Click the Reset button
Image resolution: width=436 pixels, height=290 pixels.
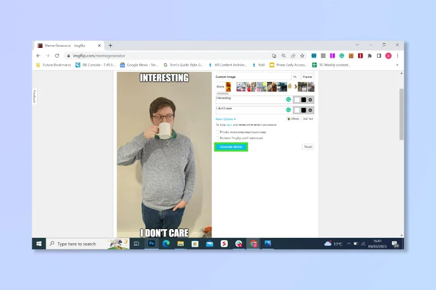tap(308, 147)
